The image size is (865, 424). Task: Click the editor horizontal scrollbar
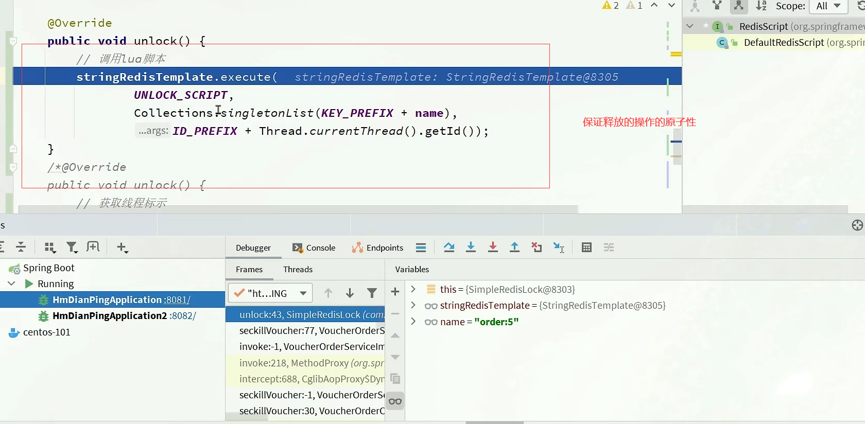[x=298, y=209]
